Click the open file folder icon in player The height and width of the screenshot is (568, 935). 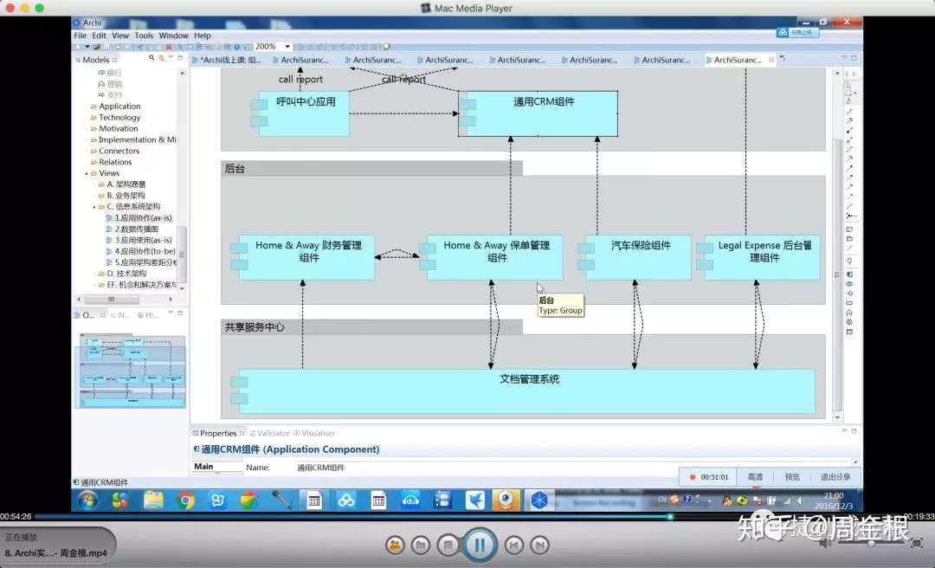click(x=421, y=545)
